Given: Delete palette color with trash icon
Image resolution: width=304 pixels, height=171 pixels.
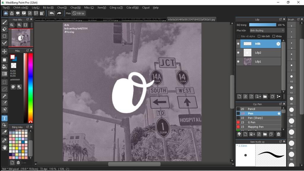Looking at the screenshot, I should click(x=18, y=162).
